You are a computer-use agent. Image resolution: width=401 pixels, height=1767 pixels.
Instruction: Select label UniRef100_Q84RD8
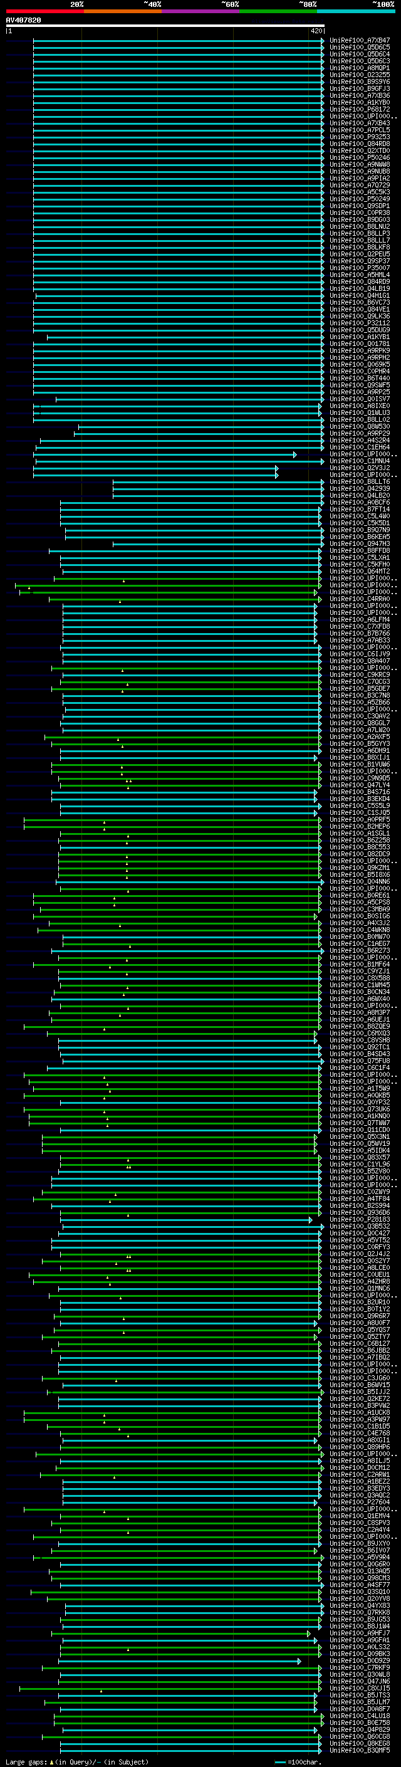tap(360, 144)
